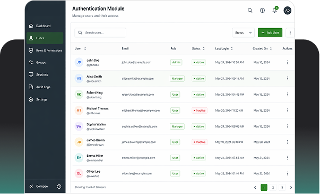Image resolution: width=320 pixels, height=194 pixels.
Task: Open the notifications bell icon
Action: point(275,10)
